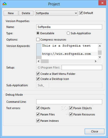
Task: Click the Setup folder name input field
Action: (82, 67)
